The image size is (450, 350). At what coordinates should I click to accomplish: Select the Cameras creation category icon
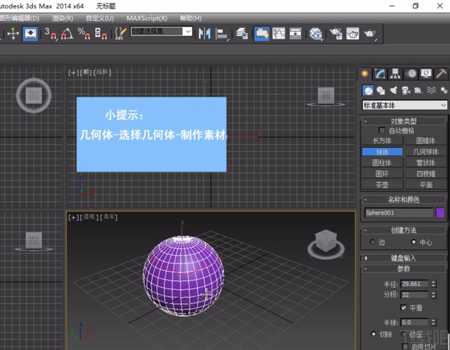click(x=405, y=90)
